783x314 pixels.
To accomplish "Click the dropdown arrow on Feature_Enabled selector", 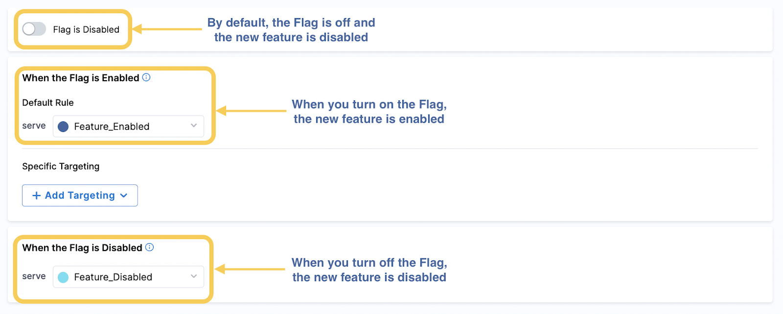I will (x=193, y=126).
